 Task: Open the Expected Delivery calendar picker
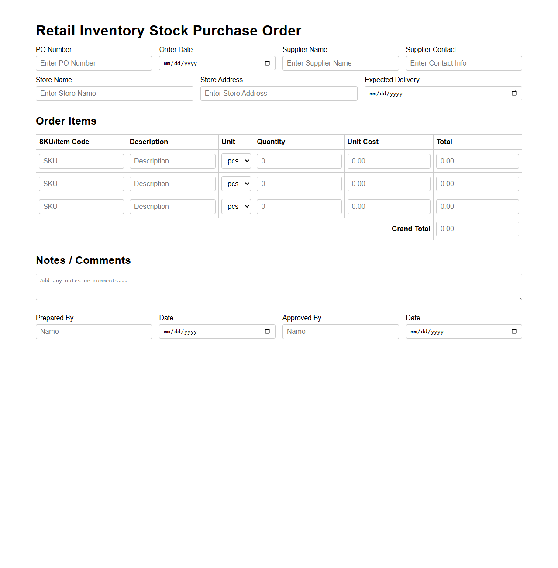pos(513,93)
